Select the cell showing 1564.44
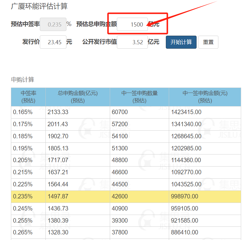Screen dimensions: 242x240 point(78,185)
